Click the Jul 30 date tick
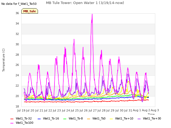The image size is (171, 128). (x=119, y=110)
